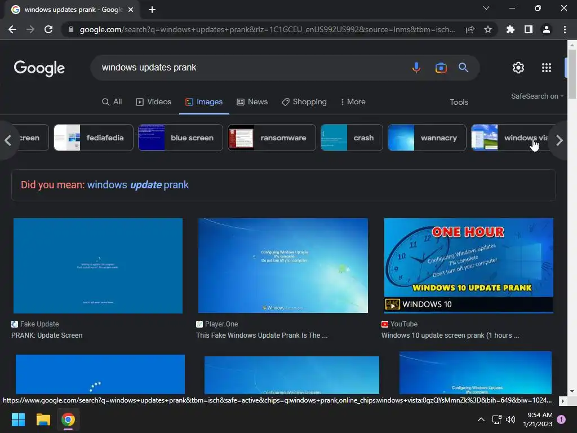Image resolution: width=577 pixels, height=433 pixels.
Task: Open the Google apps grid
Action: pyautogui.click(x=547, y=68)
